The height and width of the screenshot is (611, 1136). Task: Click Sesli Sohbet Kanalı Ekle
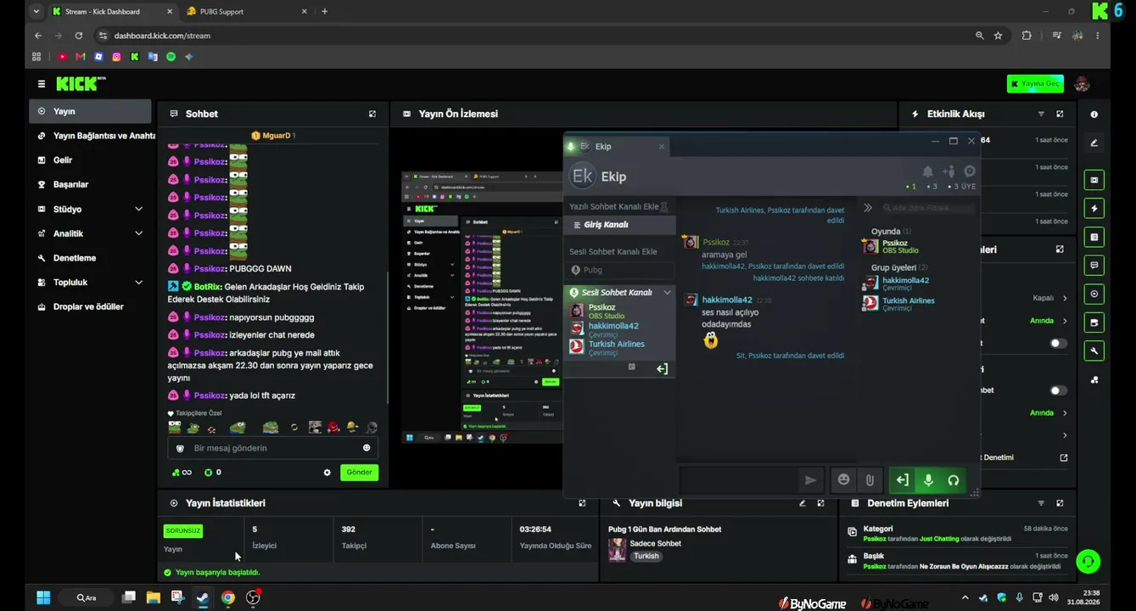click(613, 252)
